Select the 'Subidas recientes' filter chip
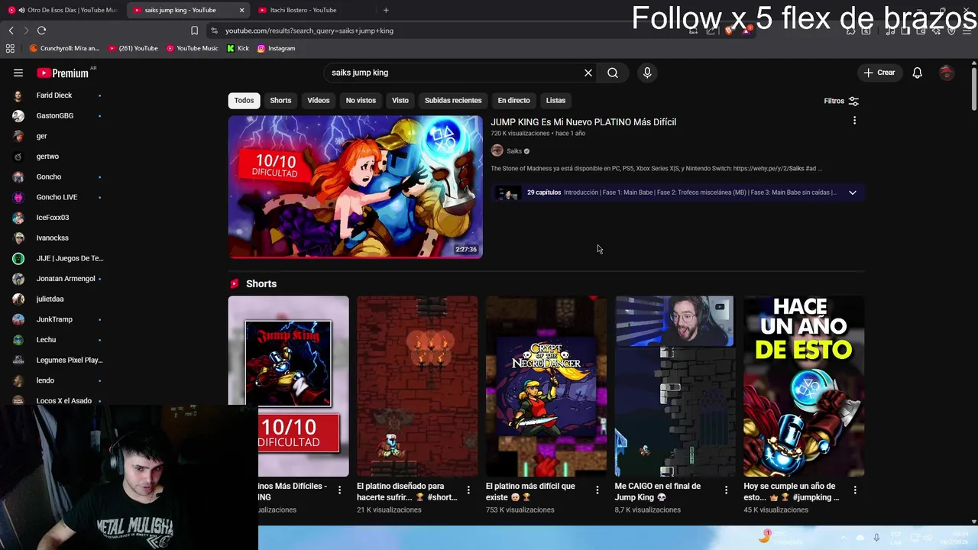Viewport: 978px width, 550px height. 453,100
